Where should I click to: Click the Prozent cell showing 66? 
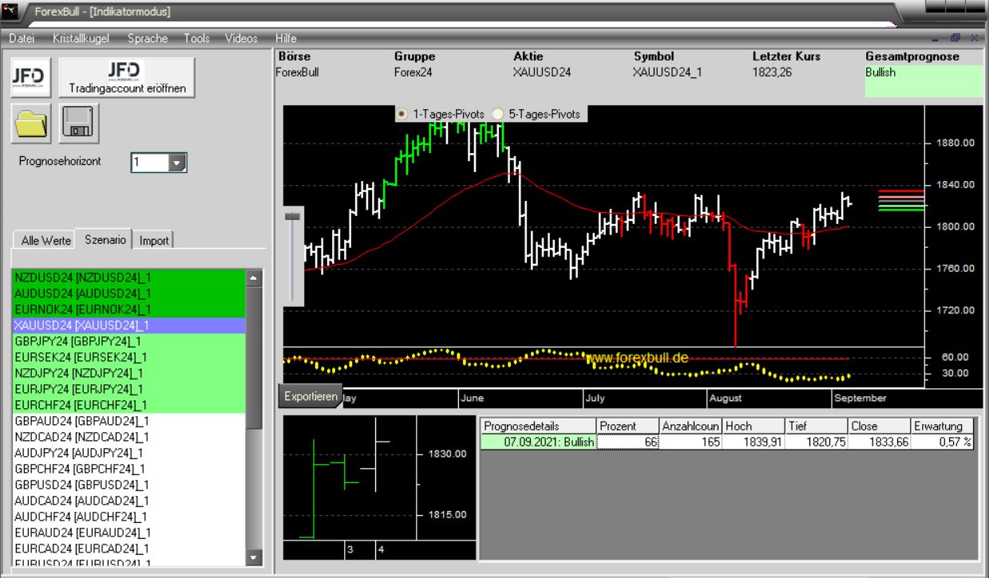point(628,442)
